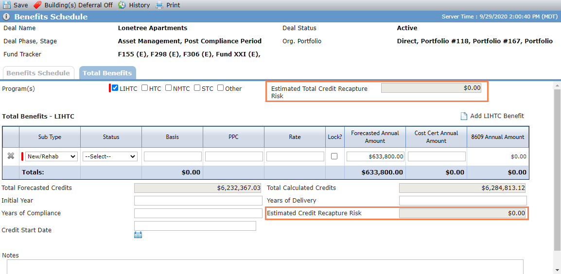Check the Other program checkbox
This screenshot has height=274, width=561.
pyautogui.click(x=221, y=88)
